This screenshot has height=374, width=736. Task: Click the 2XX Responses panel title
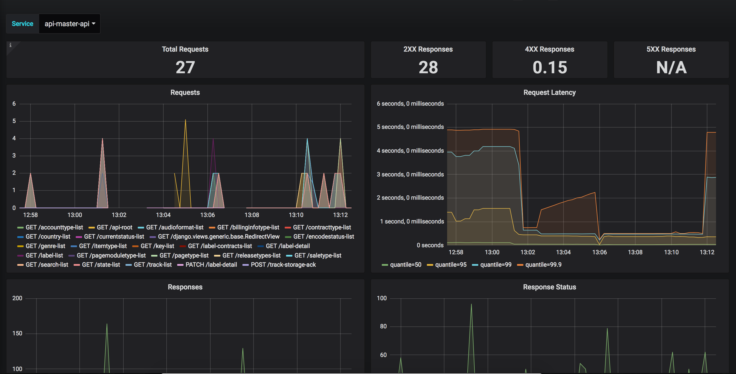(x=428, y=49)
